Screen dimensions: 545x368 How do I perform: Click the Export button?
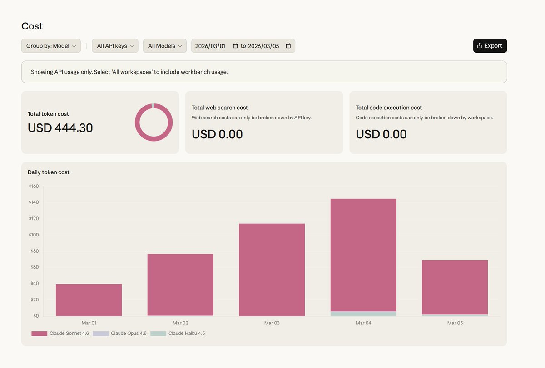pyautogui.click(x=490, y=46)
